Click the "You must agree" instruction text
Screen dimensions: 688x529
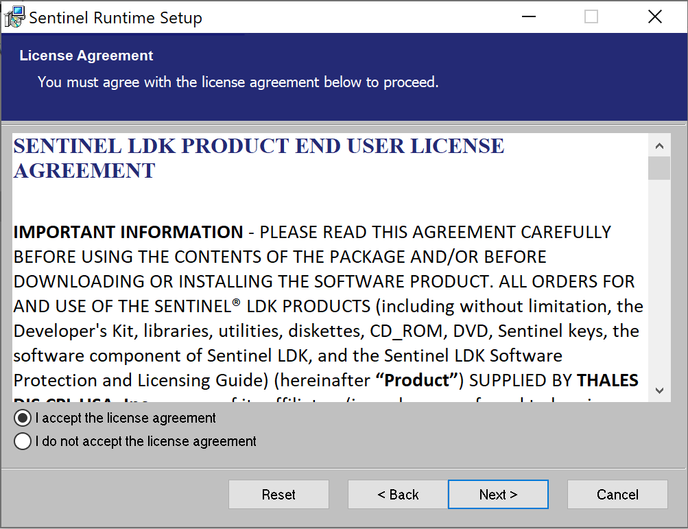[x=237, y=82]
